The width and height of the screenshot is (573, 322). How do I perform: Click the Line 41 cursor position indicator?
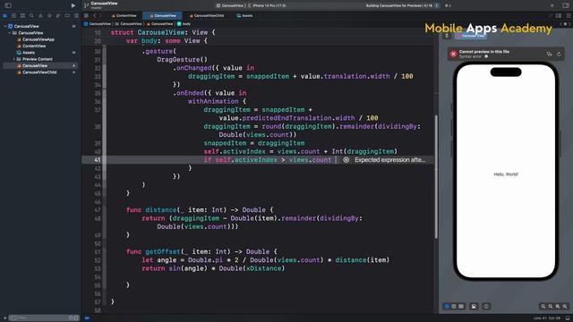coord(548,318)
